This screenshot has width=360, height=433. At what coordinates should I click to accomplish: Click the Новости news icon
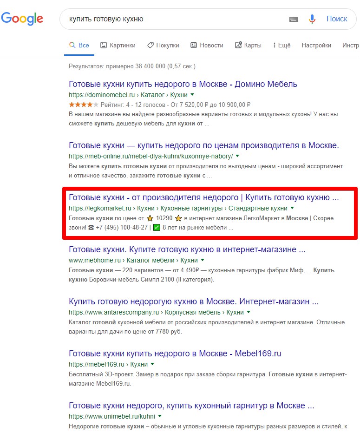(194, 46)
